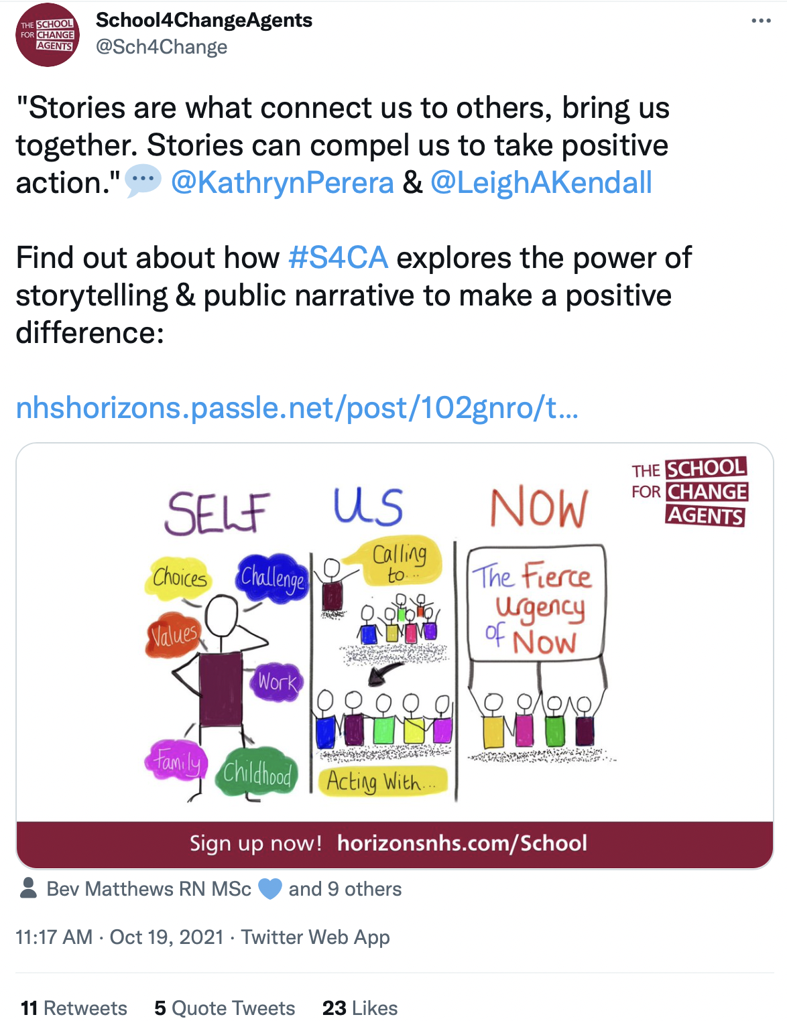This screenshot has height=1021, width=787.
Task: Open the #S4CA hashtag
Action: coord(338,257)
